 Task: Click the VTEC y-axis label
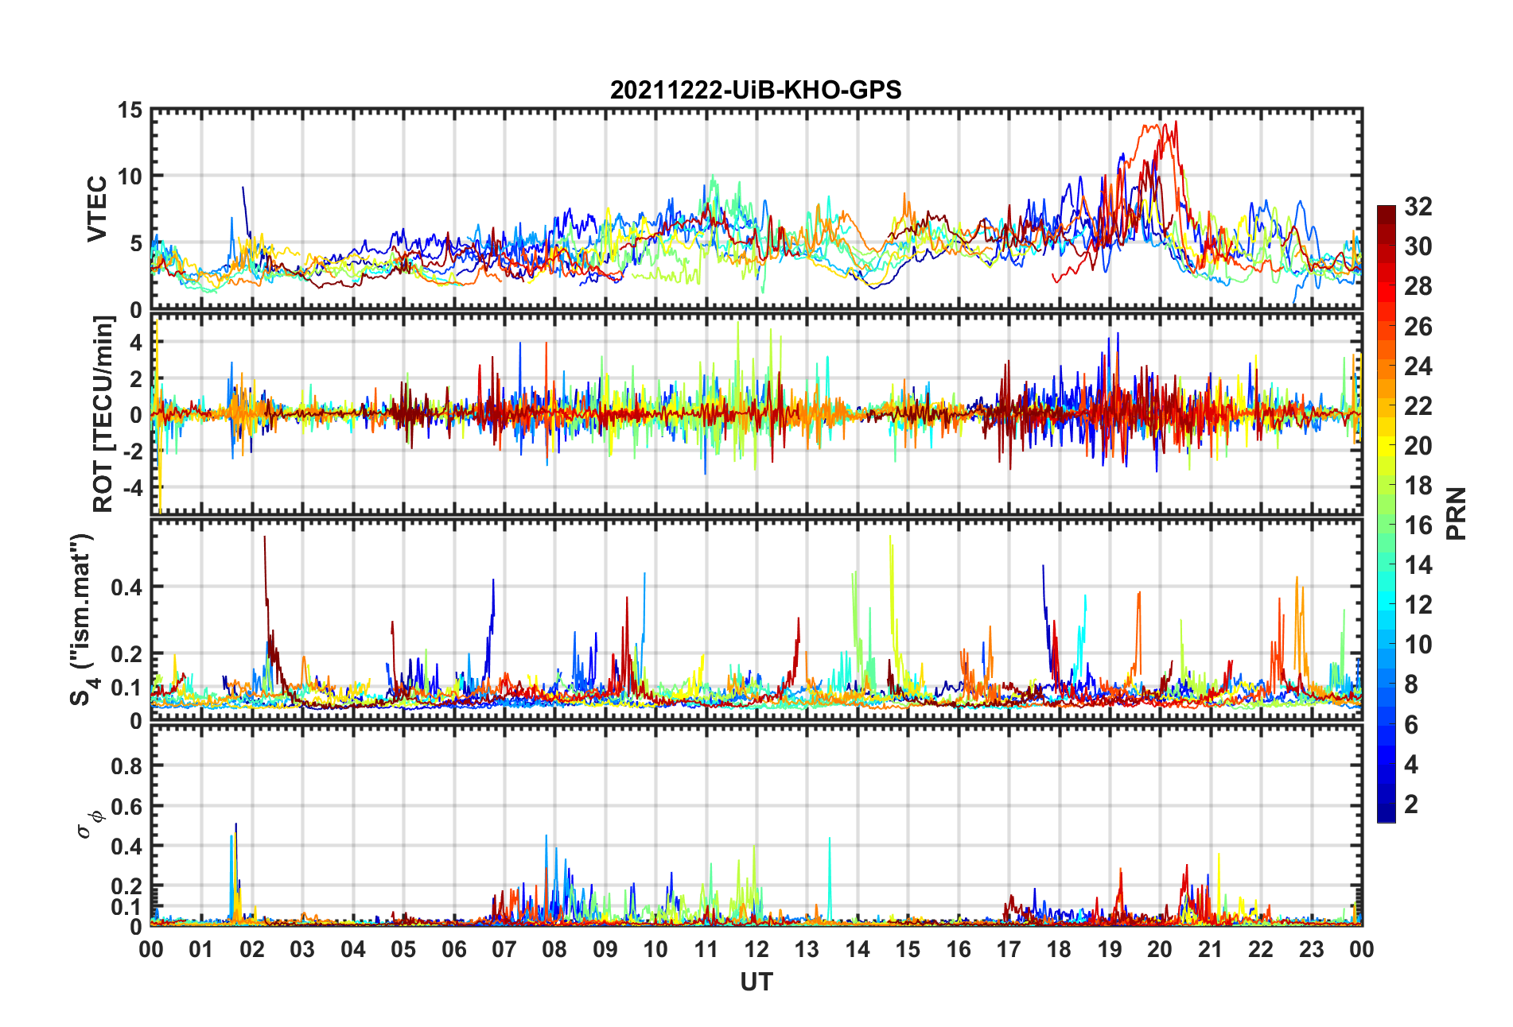[x=97, y=209]
